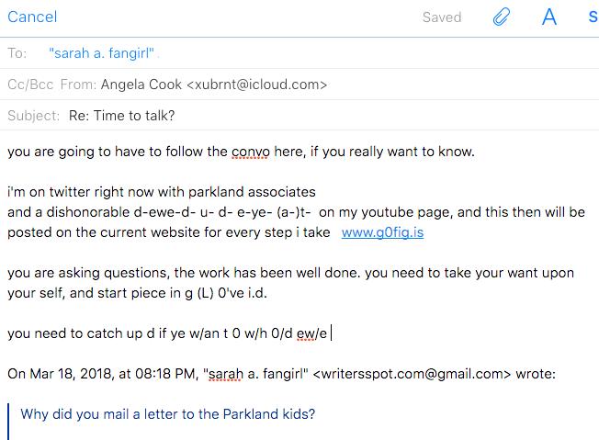Click the To: field
Image resolution: width=599 pixels, height=440 pixels.
coord(299,53)
